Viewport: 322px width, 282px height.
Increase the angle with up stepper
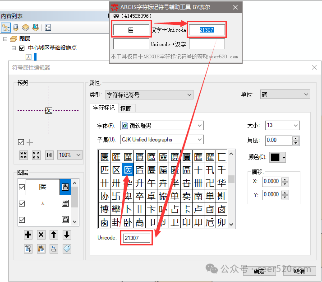pyautogui.click(x=295, y=138)
